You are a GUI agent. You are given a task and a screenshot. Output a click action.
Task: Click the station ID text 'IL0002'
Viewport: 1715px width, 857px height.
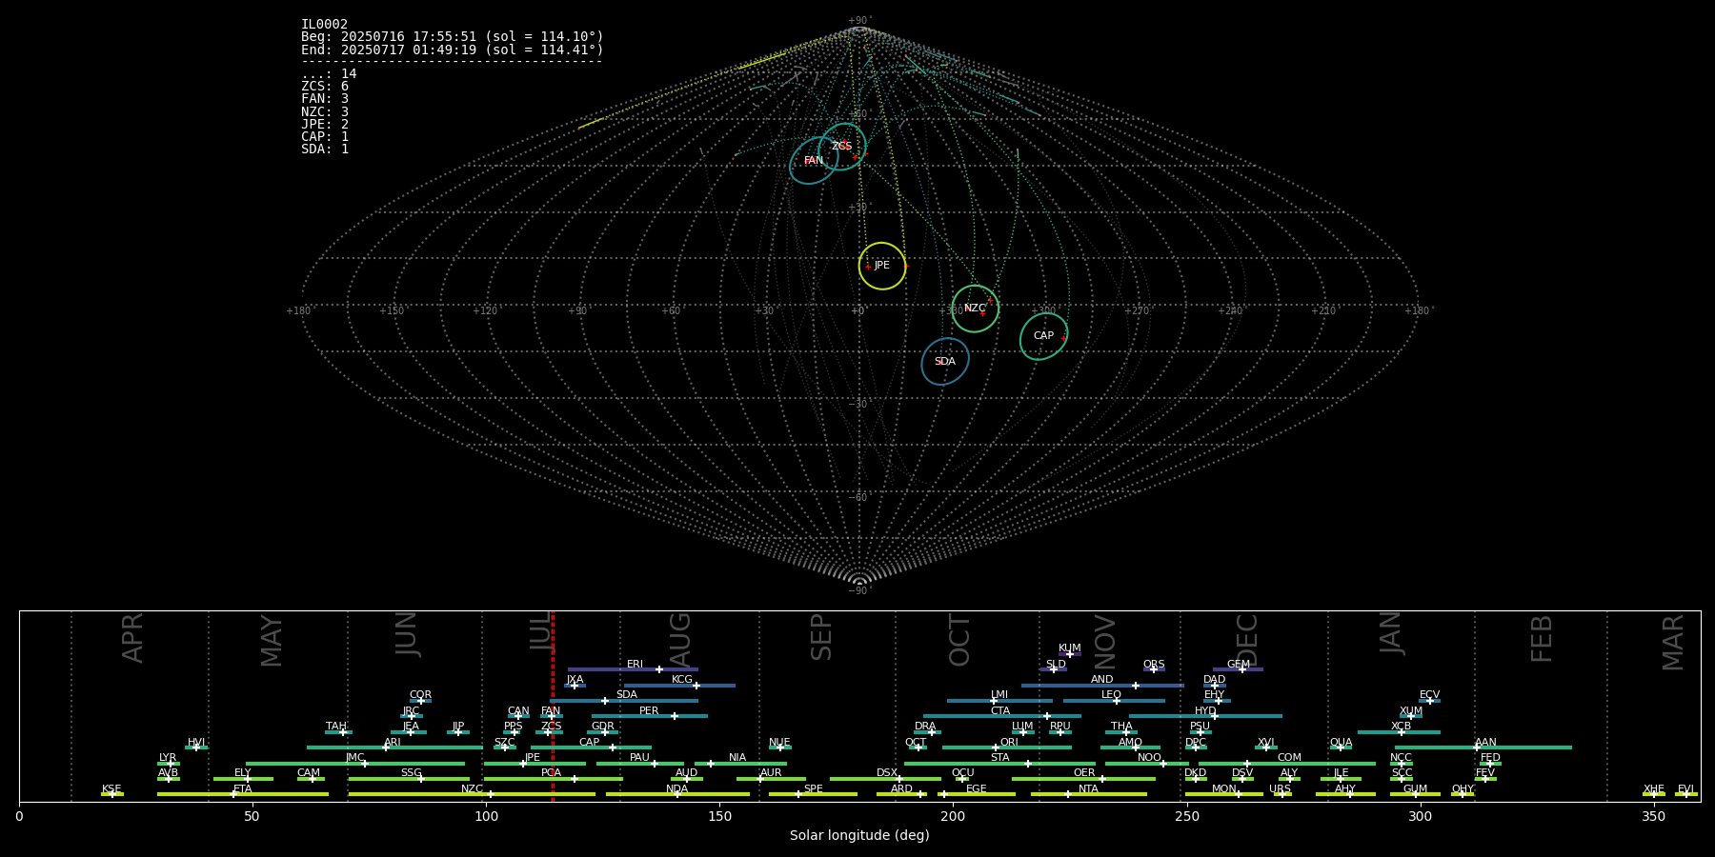[324, 25]
